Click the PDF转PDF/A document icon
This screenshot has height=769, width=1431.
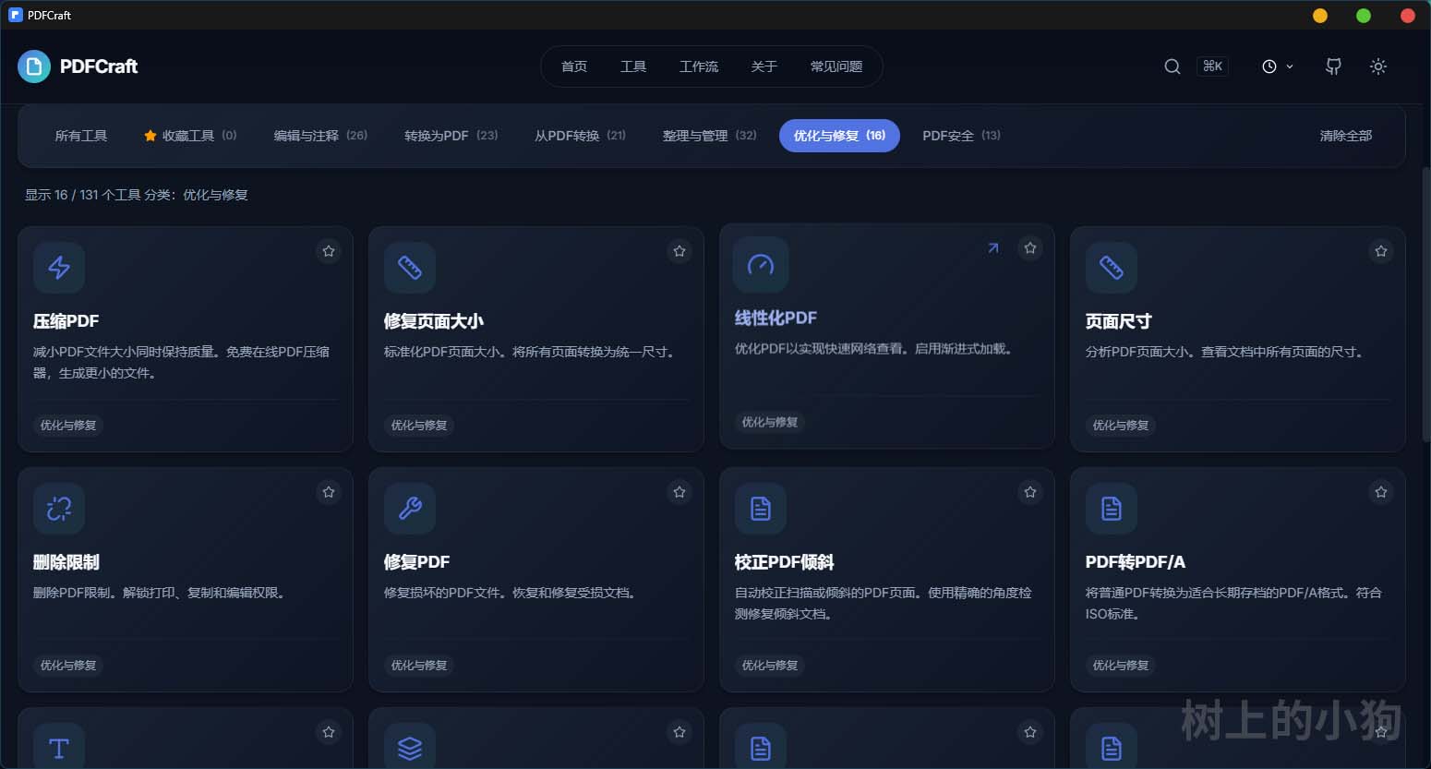pos(1112,508)
